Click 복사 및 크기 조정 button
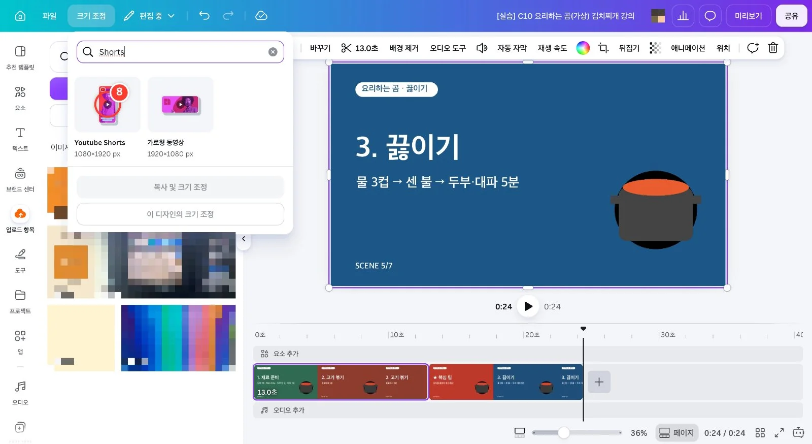This screenshot has width=812, height=444. tap(180, 187)
